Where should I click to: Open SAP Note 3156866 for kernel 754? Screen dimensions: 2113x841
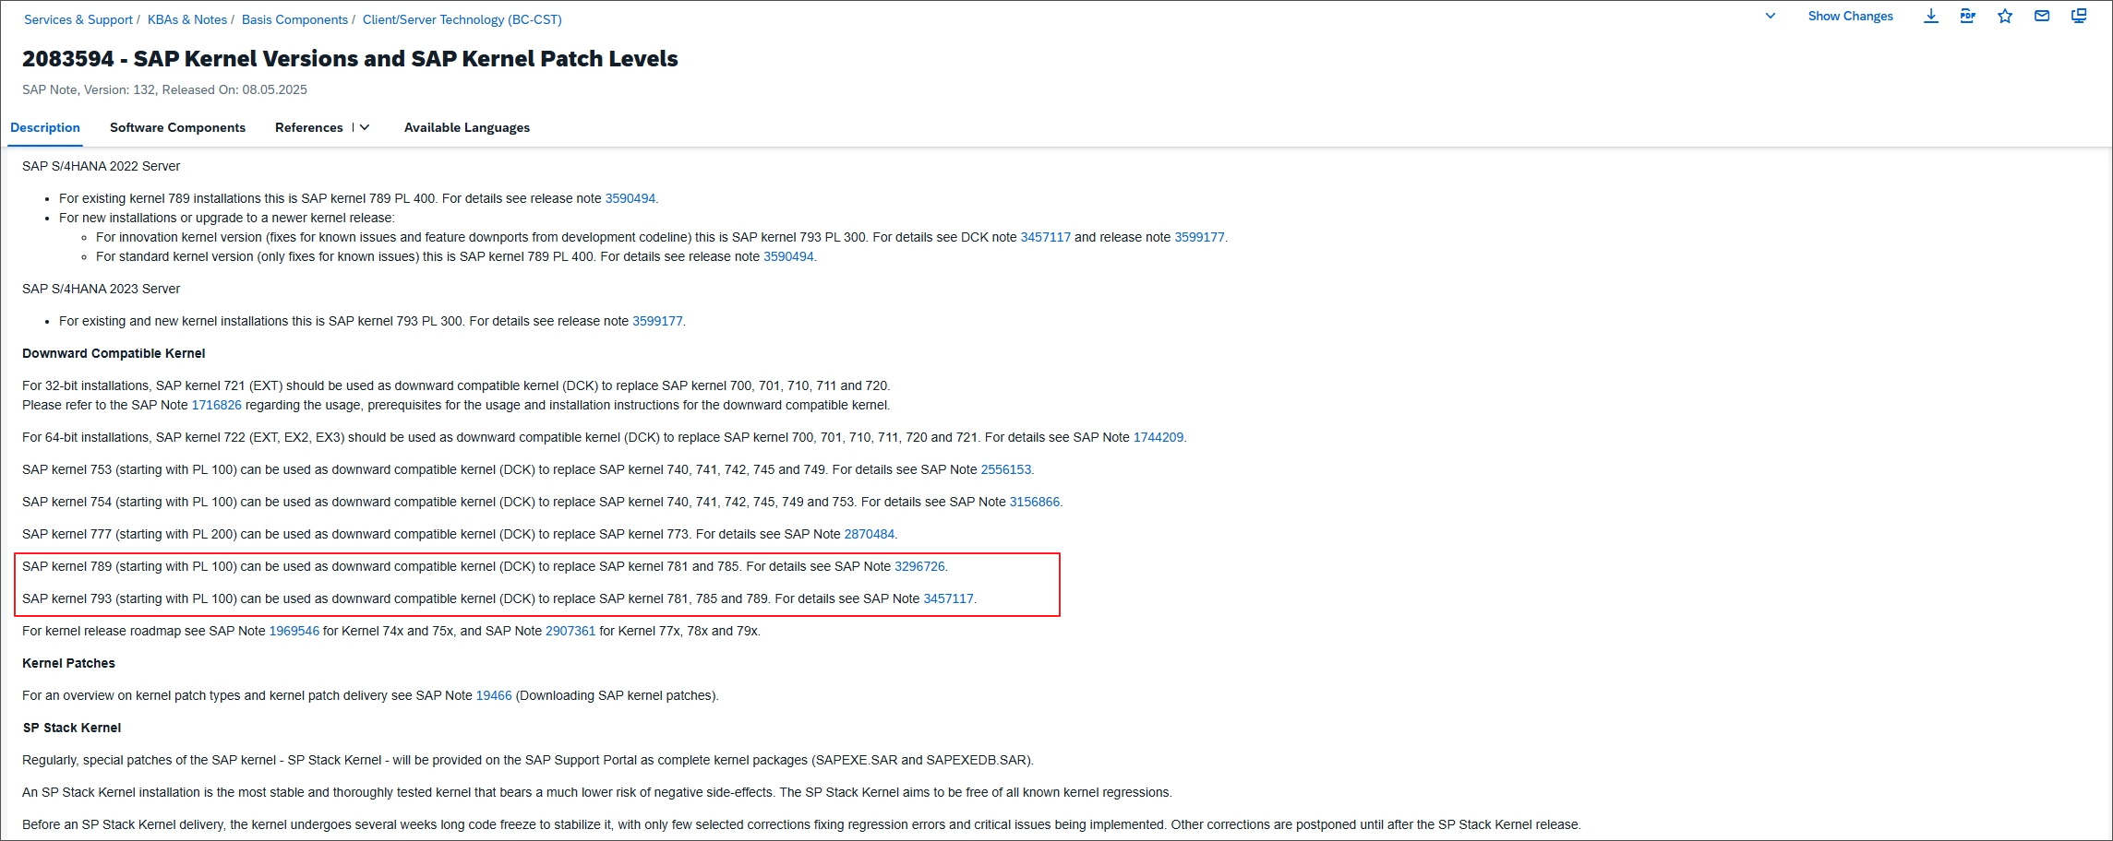(x=1034, y=502)
